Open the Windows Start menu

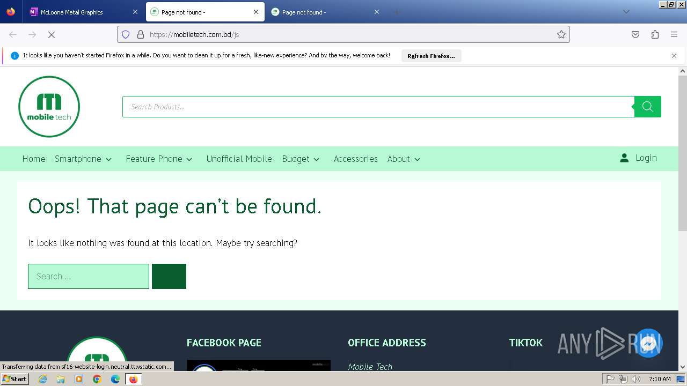click(14, 379)
